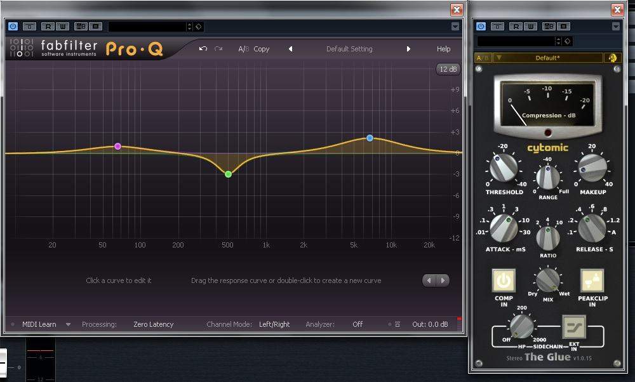Enable the W automation button in Pro-Q window
This screenshot has width=635, height=382.
pos(62,27)
